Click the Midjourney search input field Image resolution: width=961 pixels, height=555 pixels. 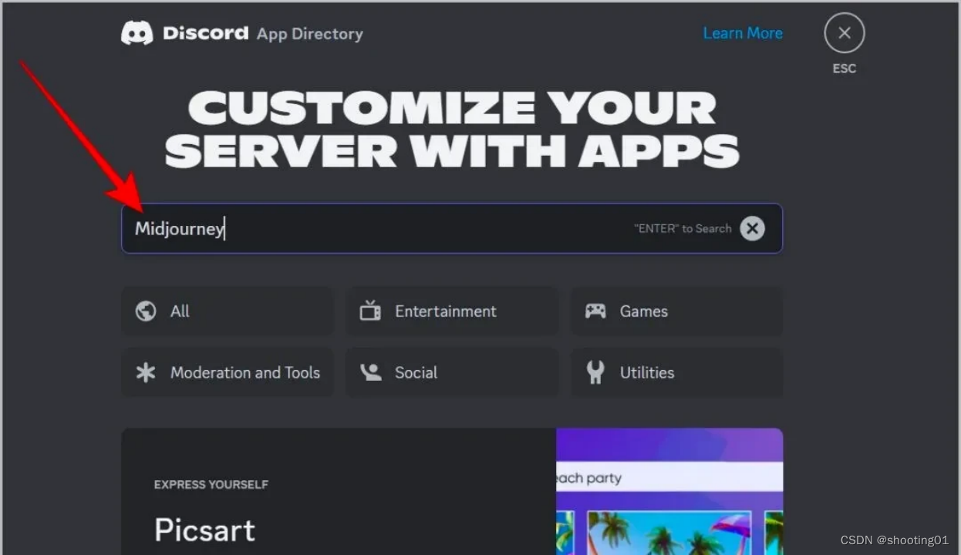[x=452, y=228]
